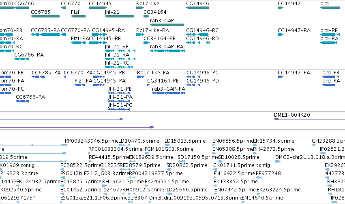Select the EN14640.5prime EST label
The image size is (345, 204).
(262, 198)
